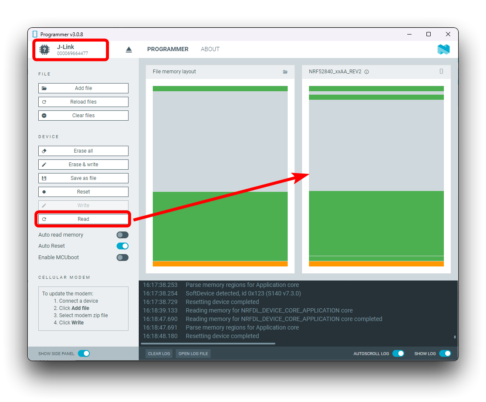Click the log vertical scrollbar thumb

pyautogui.click(x=455, y=337)
